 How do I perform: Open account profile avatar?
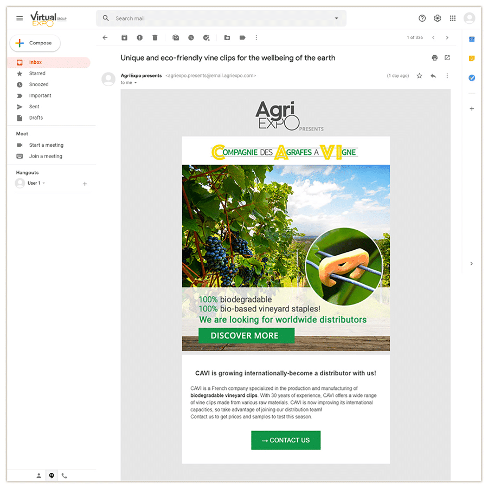click(470, 18)
